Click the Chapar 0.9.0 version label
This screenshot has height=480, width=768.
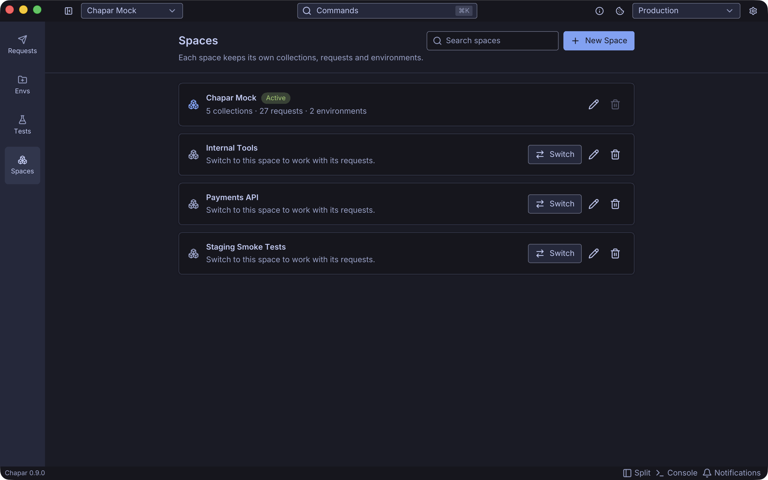(25, 473)
